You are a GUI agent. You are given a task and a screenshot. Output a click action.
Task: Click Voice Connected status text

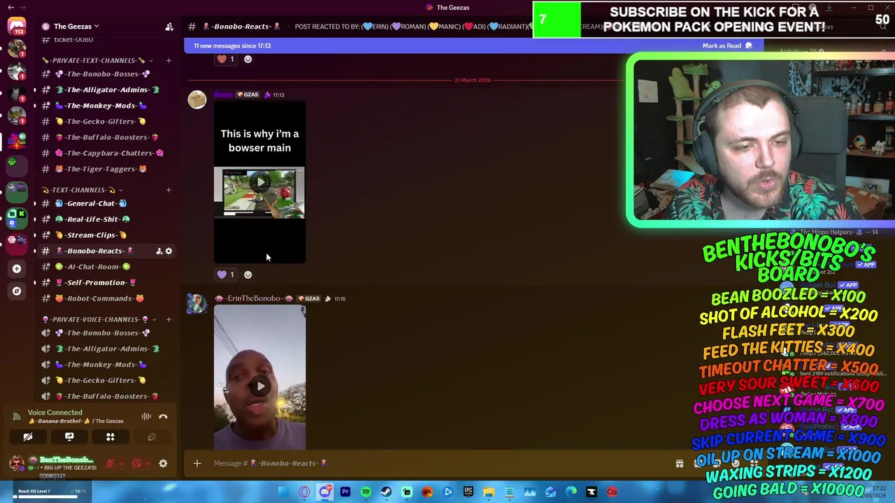click(x=55, y=413)
